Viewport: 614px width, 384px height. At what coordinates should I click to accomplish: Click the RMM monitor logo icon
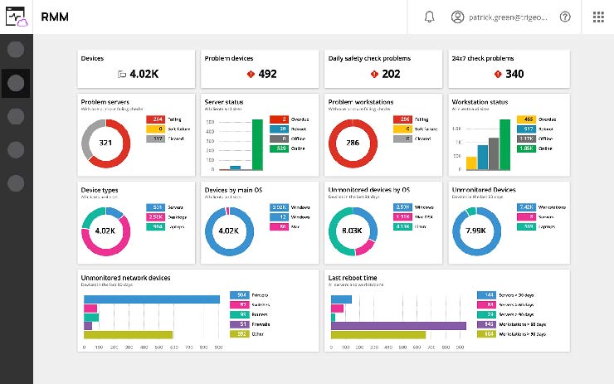click(17, 17)
